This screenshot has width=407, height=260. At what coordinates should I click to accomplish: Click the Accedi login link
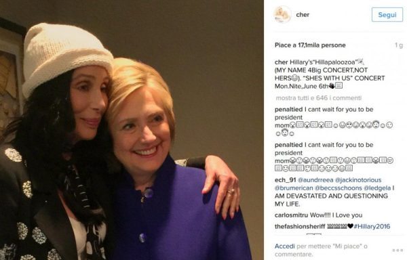click(x=285, y=246)
